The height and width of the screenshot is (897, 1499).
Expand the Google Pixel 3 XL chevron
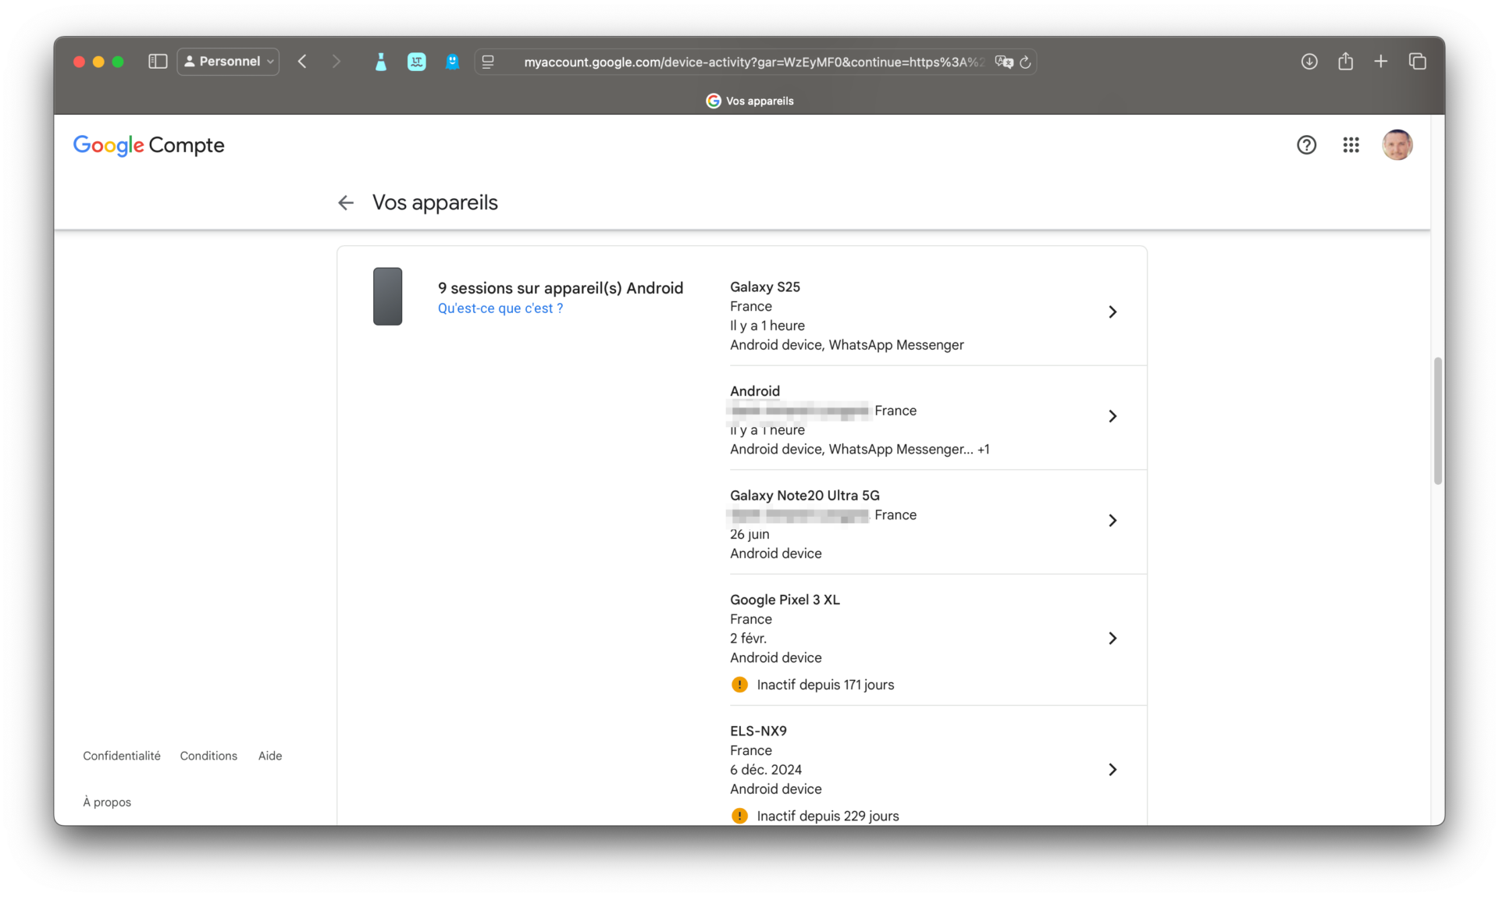coord(1113,639)
